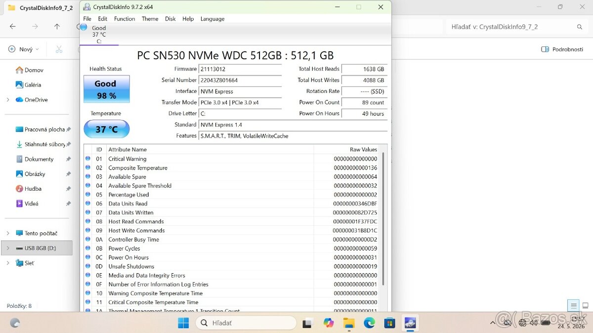Select the Data Units Written row
The height and width of the screenshot is (333, 593).
click(x=232, y=212)
